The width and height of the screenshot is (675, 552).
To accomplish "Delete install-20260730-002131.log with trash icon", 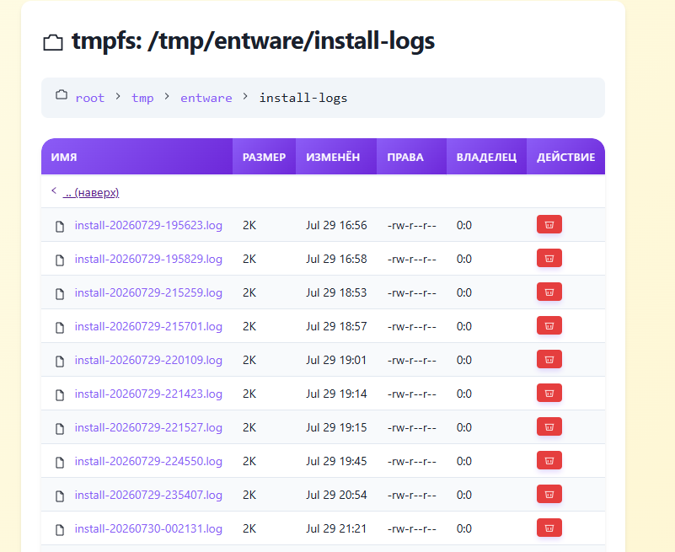I will point(549,528).
